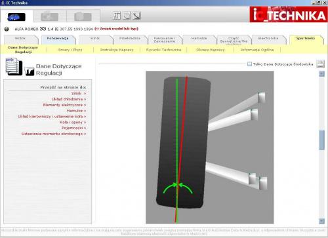The image size is (328, 238).
Task: Click the change model or type link
Action: [117, 29]
